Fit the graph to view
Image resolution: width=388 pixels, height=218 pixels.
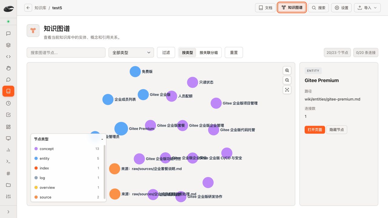pos(287,90)
